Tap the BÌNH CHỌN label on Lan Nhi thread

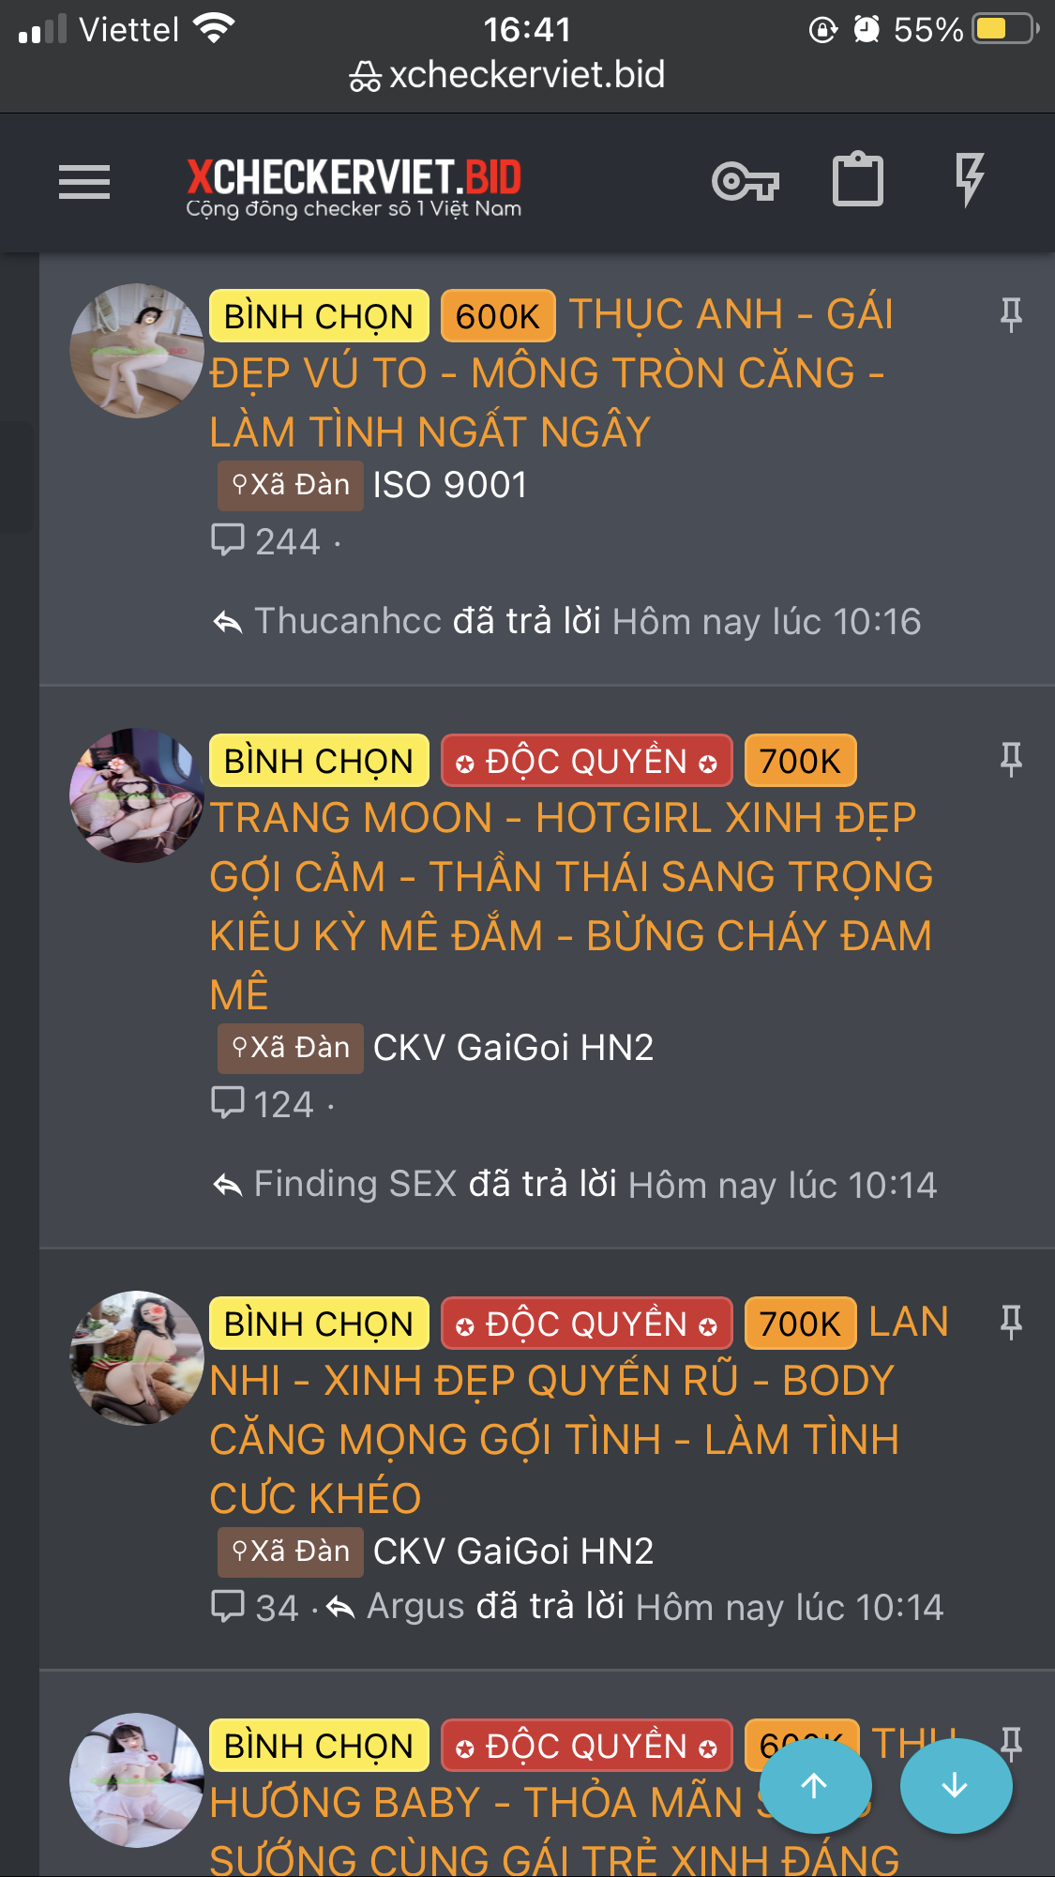pos(319,1324)
